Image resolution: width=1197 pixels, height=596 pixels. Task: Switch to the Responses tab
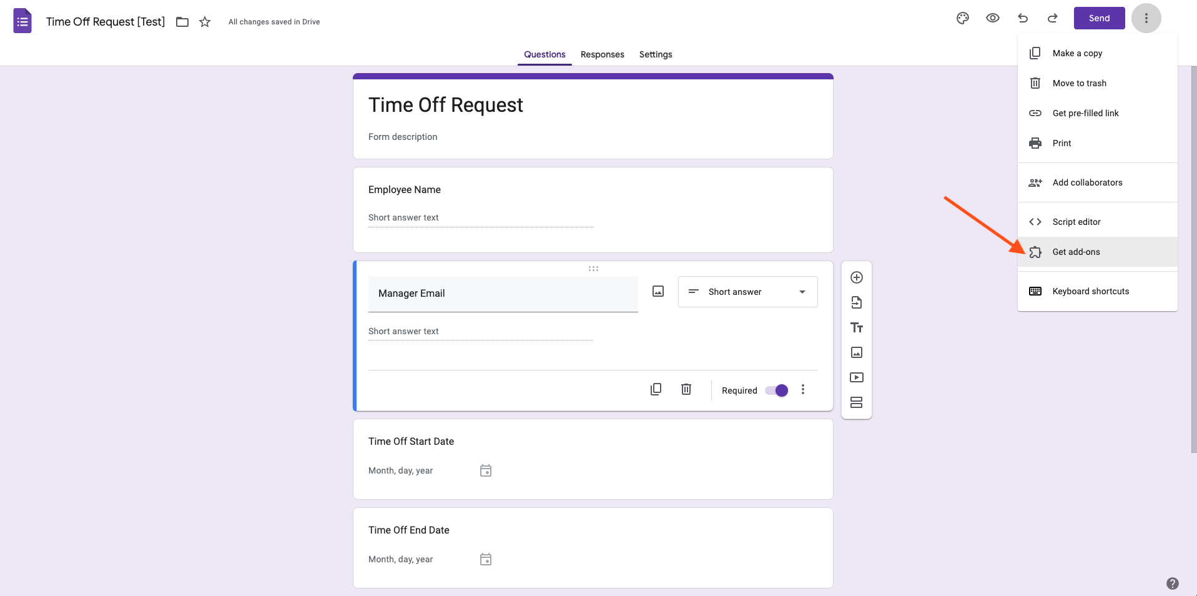(x=602, y=54)
